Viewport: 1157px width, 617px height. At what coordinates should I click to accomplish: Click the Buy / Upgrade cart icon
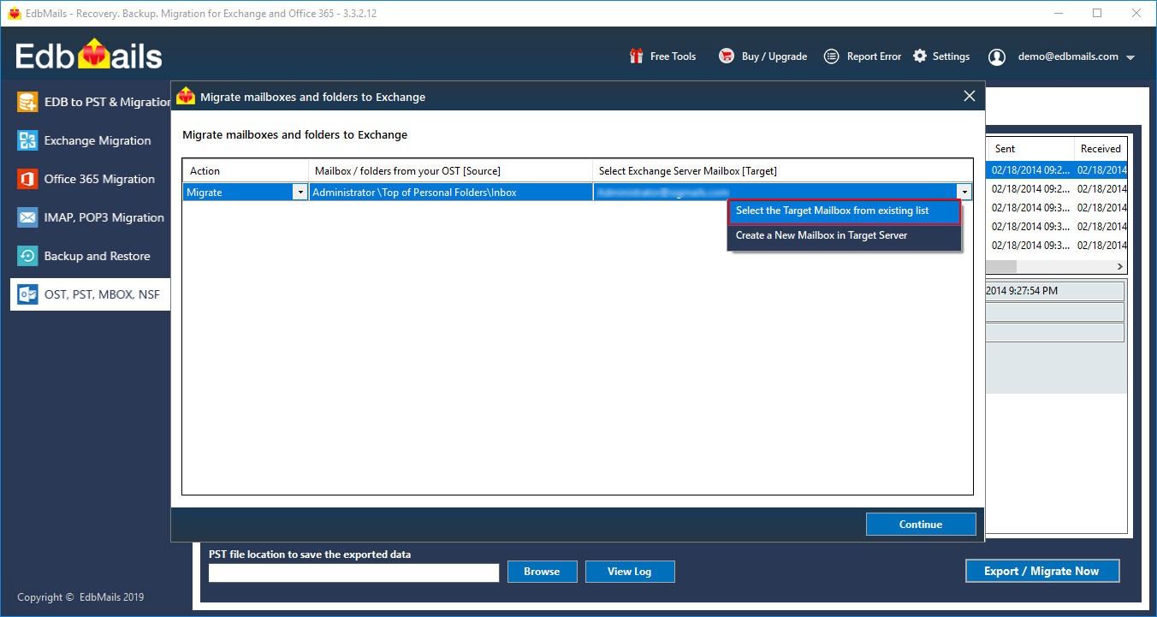coord(727,56)
